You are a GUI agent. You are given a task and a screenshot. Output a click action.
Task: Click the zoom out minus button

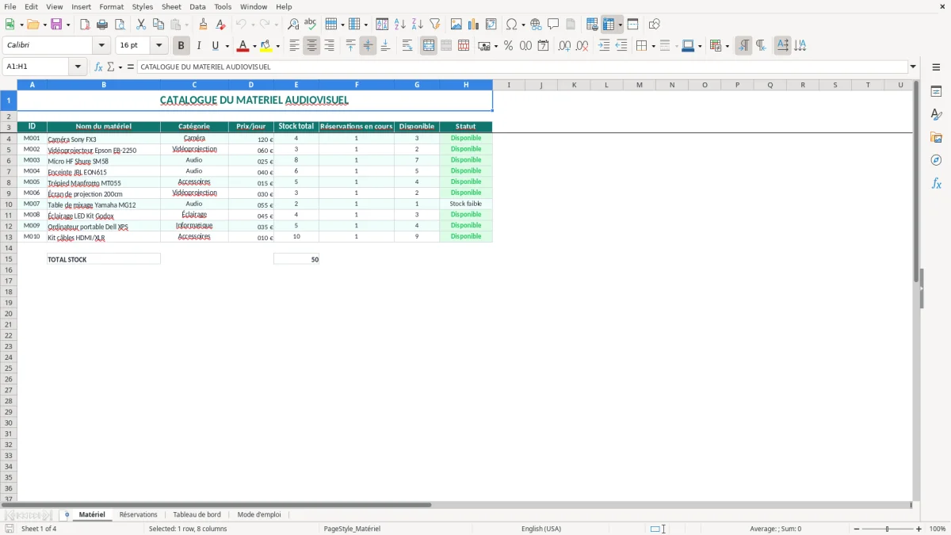[x=857, y=529]
